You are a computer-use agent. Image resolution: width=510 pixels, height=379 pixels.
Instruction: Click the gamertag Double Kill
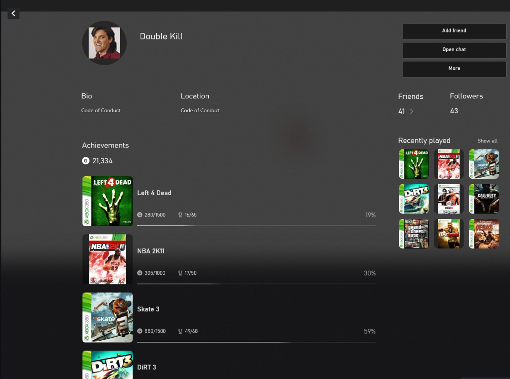point(161,36)
